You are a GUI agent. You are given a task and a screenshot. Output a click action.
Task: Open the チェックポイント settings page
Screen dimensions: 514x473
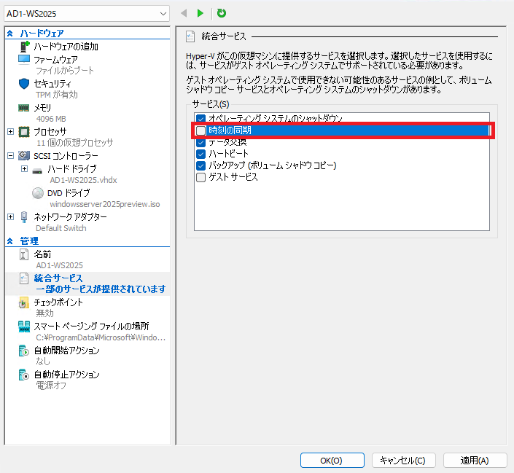(x=58, y=302)
